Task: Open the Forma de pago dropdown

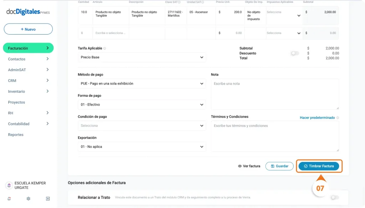Action: click(142, 105)
